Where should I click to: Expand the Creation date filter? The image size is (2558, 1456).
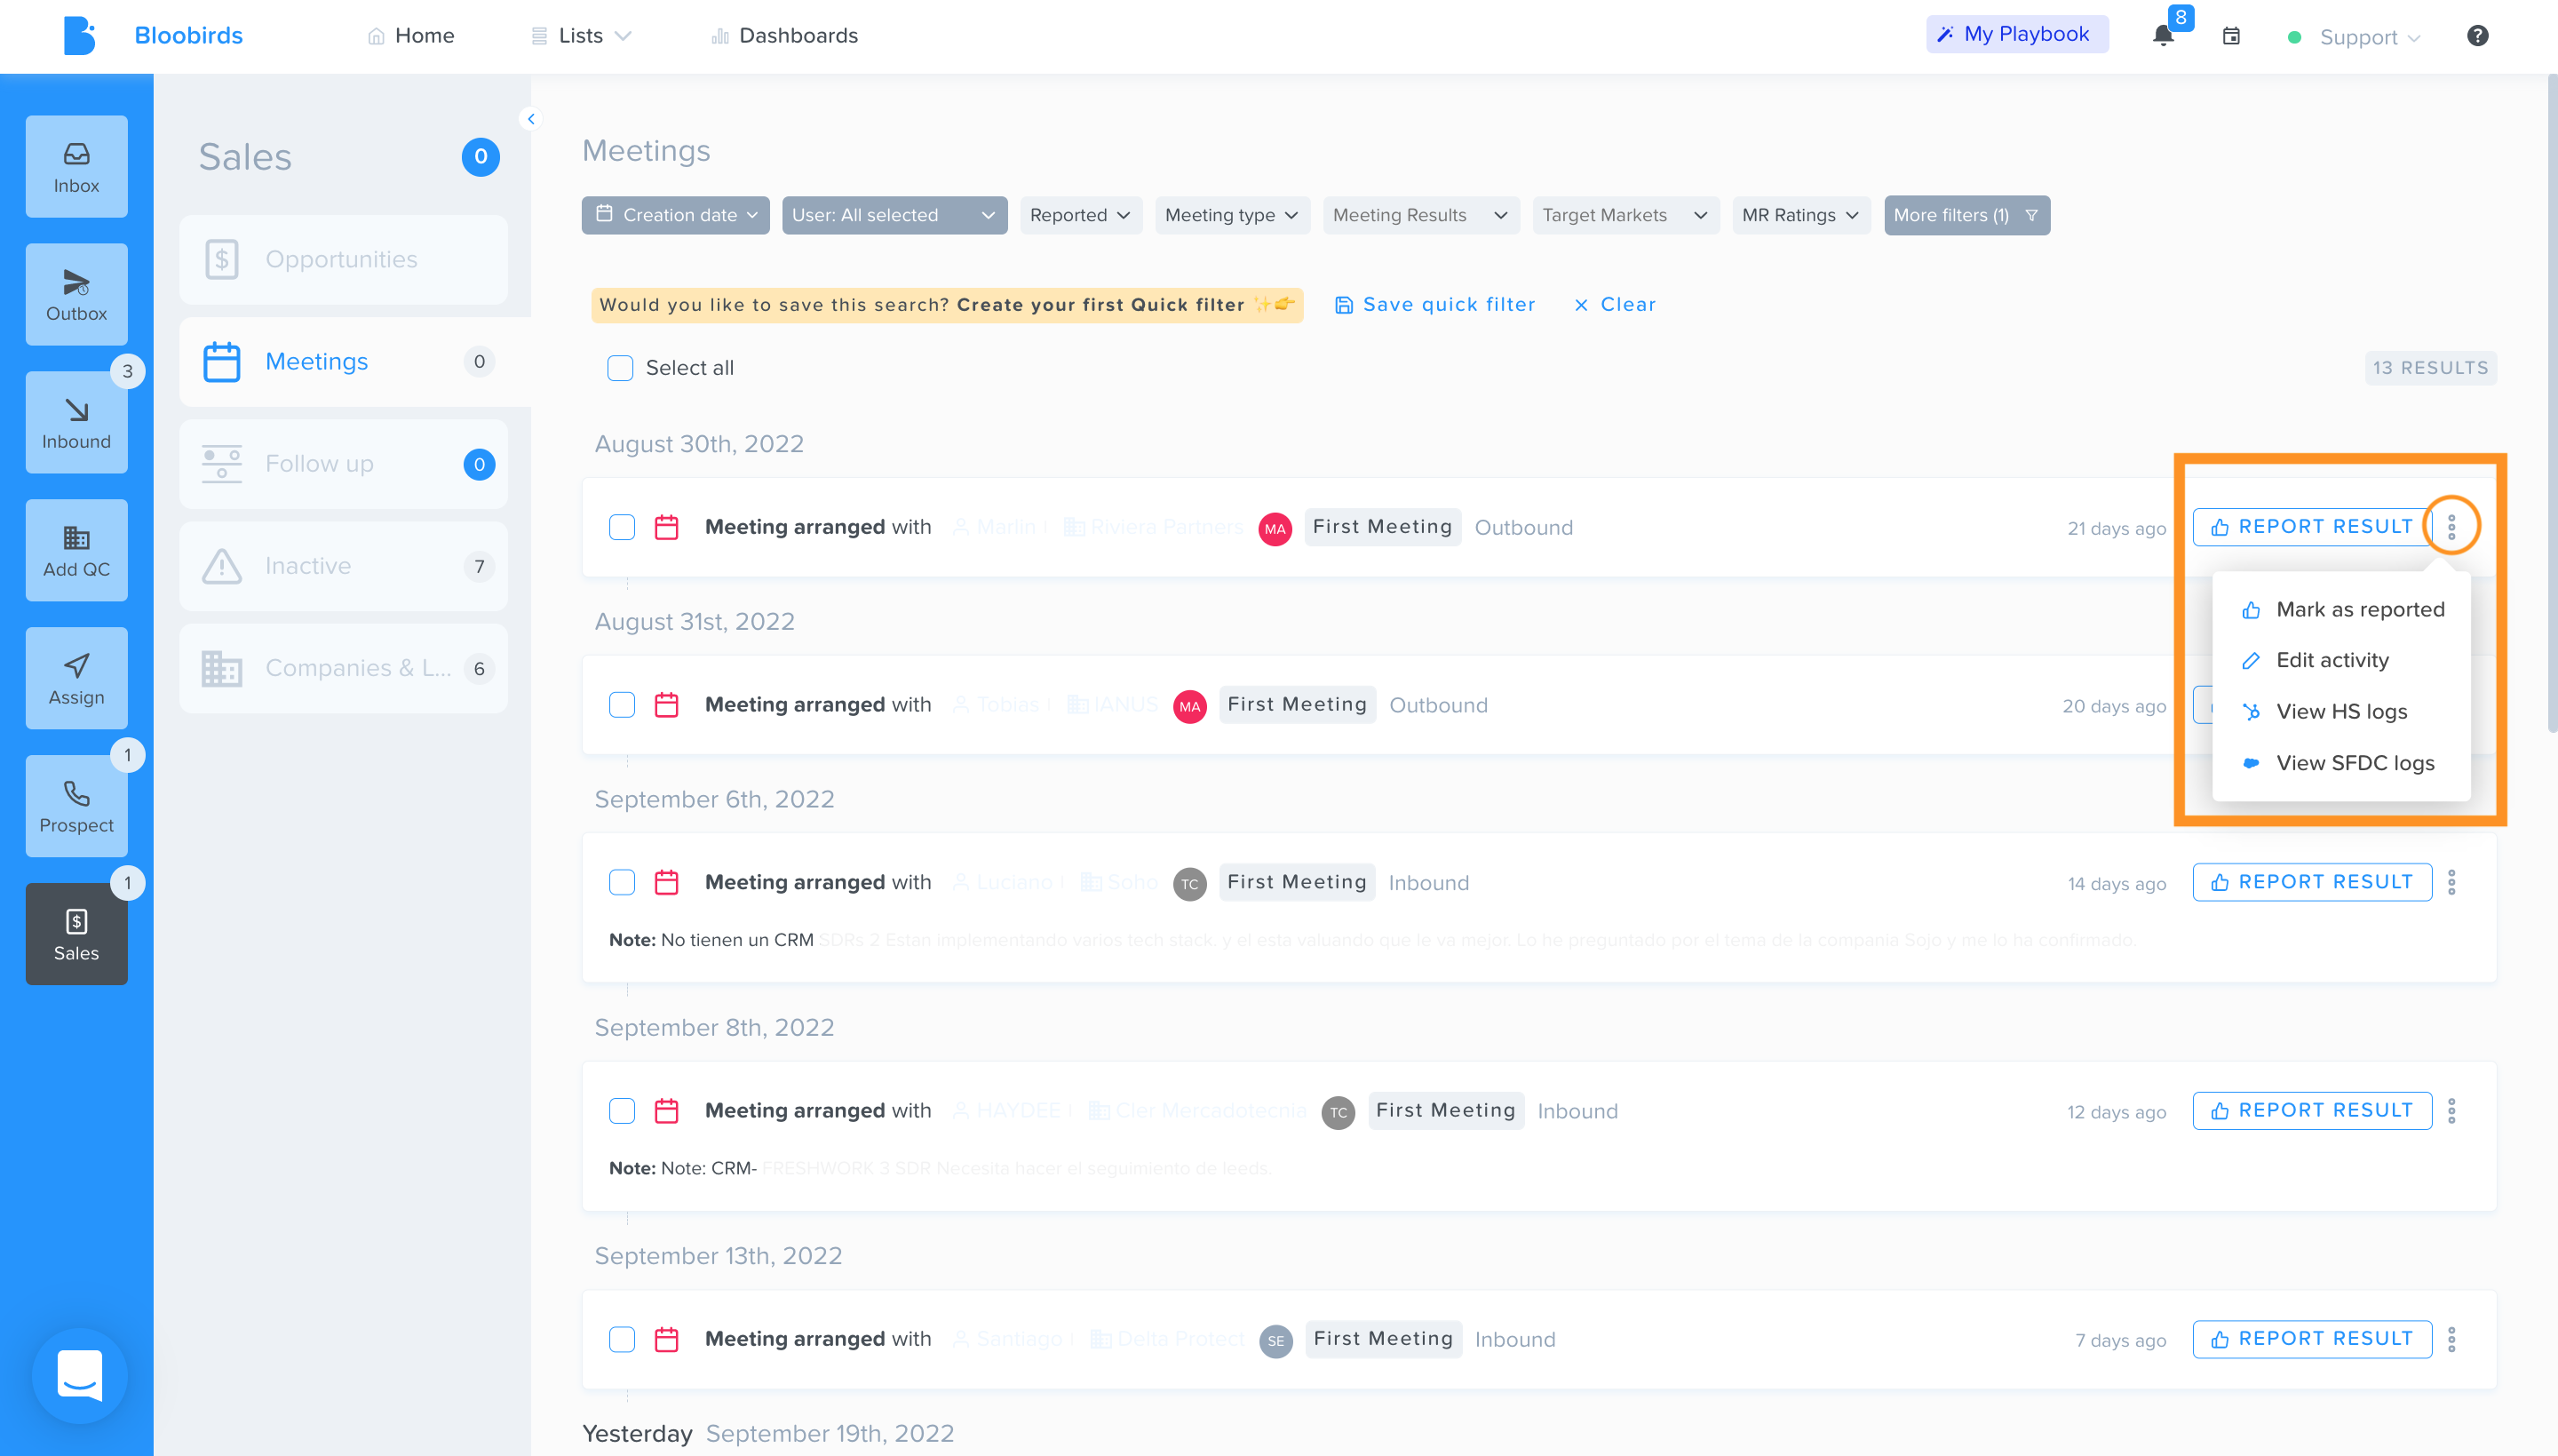pos(676,215)
